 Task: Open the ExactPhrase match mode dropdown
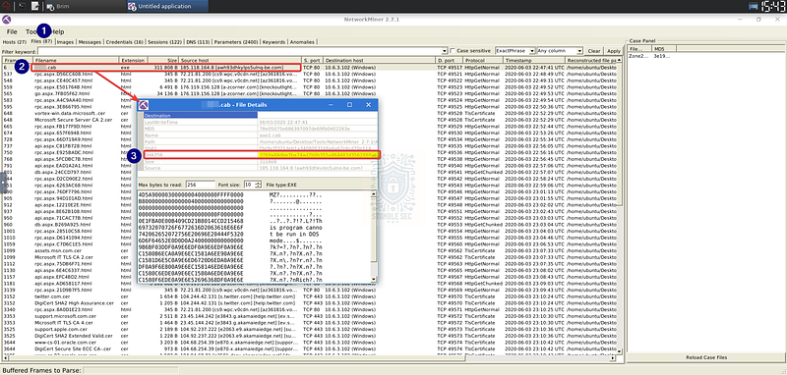tap(515, 51)
